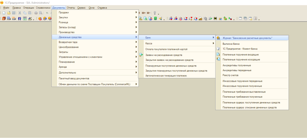Expand the Ценообразование submenu
Image resolution: width=307 pixels, height=138 pixels.
[69, 47]
